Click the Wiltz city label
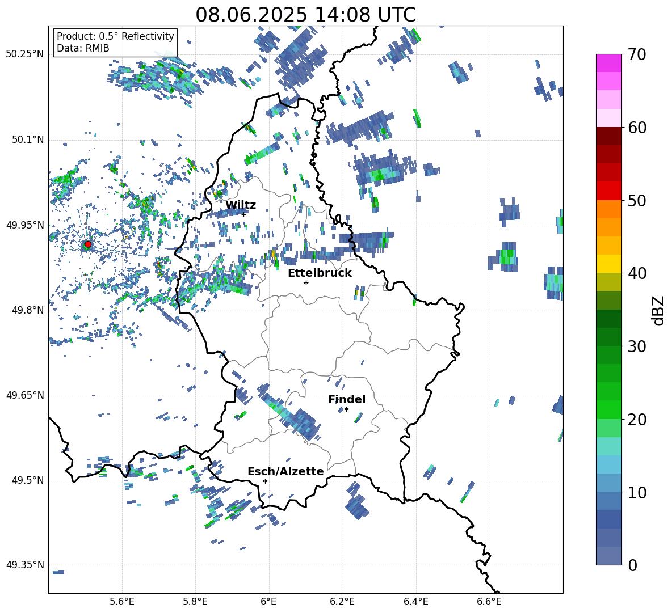This screenshot has height=613, width=672. (x=241, y=205)
